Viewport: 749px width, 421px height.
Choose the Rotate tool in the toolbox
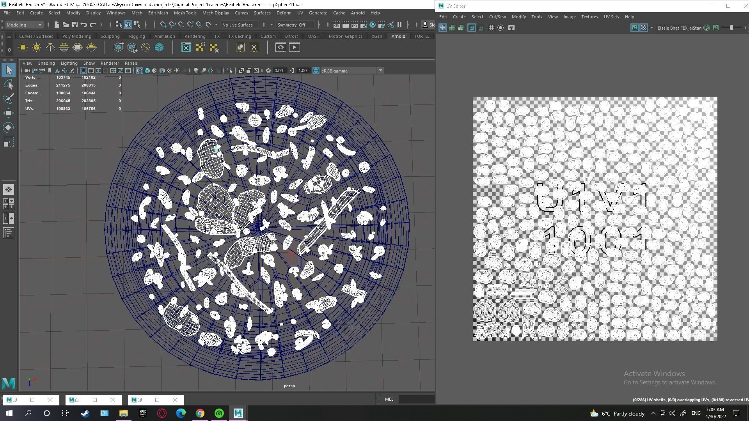point(9,127)
